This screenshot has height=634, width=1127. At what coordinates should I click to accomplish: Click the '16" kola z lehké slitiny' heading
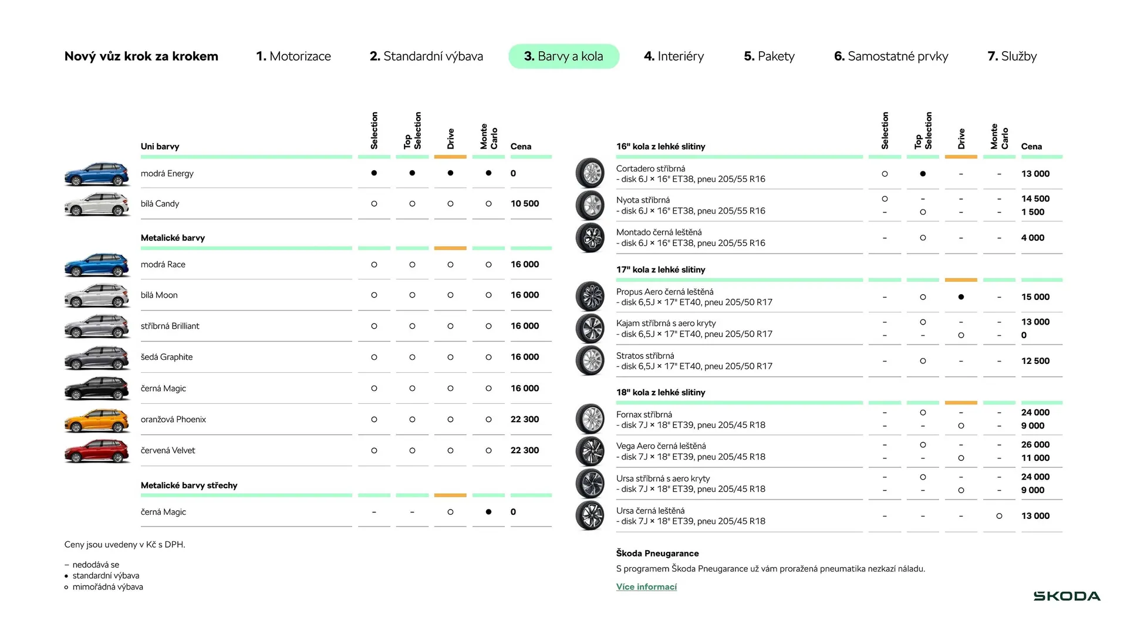[x=661, y=146]
